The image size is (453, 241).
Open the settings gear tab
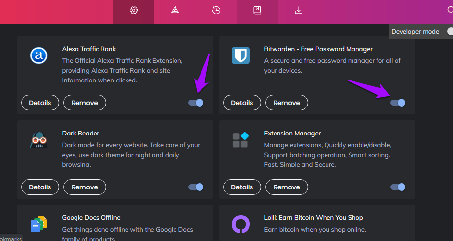tap(133, 11)
